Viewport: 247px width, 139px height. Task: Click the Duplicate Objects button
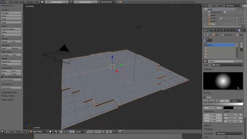coord(11,29)
